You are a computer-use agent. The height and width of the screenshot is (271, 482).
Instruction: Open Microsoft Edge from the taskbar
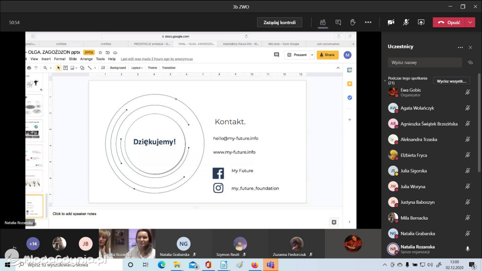(x=161, y=265)
